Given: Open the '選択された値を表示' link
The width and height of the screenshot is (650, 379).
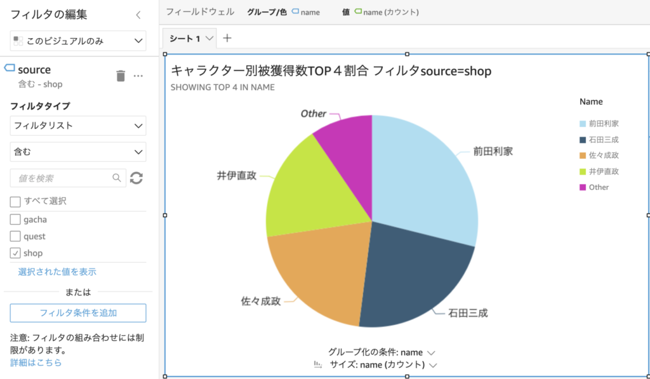Looking at the screenshot, I should point(57,272).
